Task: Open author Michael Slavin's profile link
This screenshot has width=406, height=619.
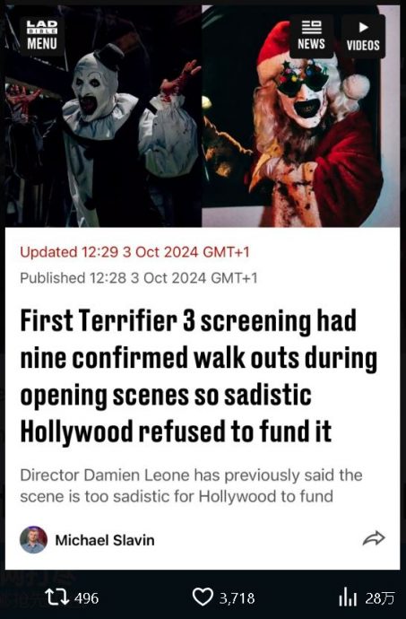Action: [x=105, y=540]
